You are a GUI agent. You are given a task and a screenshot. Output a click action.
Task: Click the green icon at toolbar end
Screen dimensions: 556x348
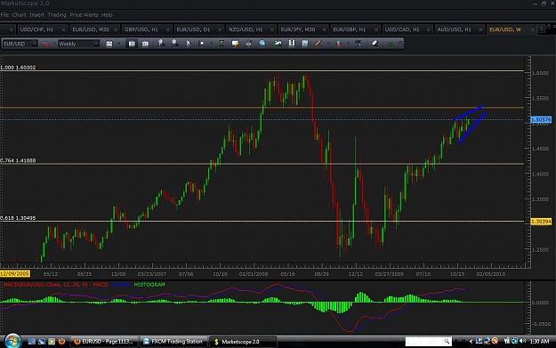(x=391, y=44)
